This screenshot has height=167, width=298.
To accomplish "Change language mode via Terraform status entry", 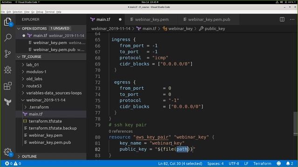I will click(262, 163).
